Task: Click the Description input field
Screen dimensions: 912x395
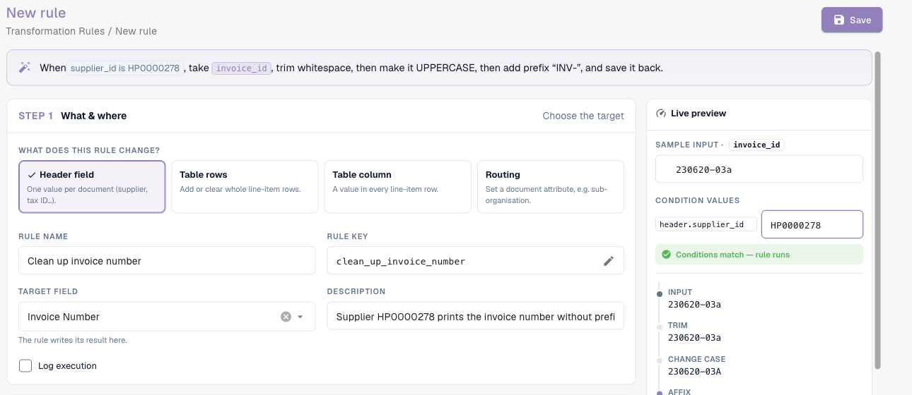Action: tap(475, 316)
